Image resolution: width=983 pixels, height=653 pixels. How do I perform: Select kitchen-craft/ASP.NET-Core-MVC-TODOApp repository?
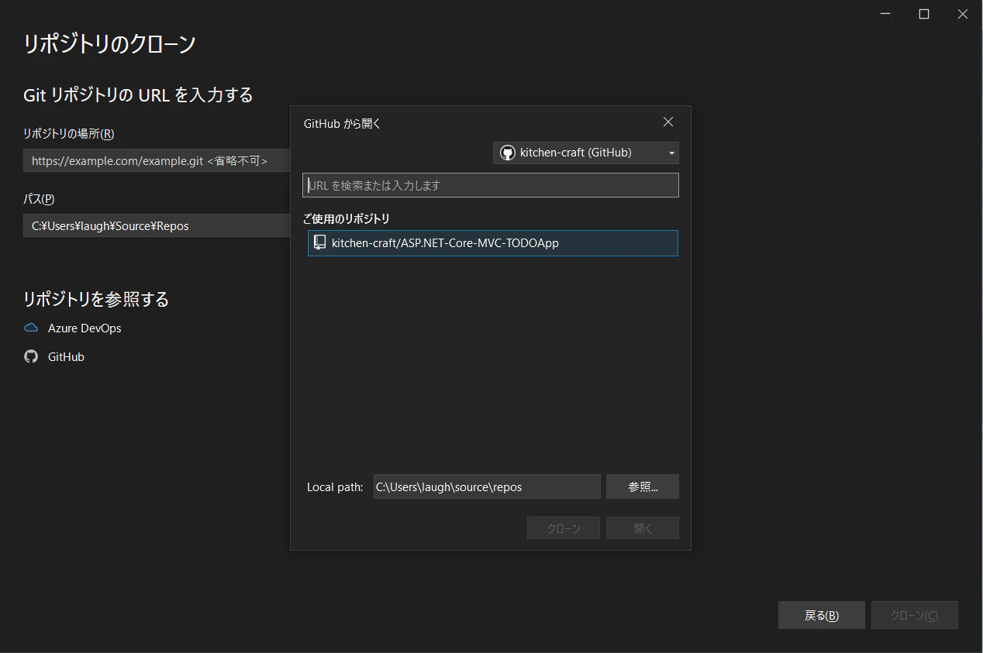[x=493, y=243]
